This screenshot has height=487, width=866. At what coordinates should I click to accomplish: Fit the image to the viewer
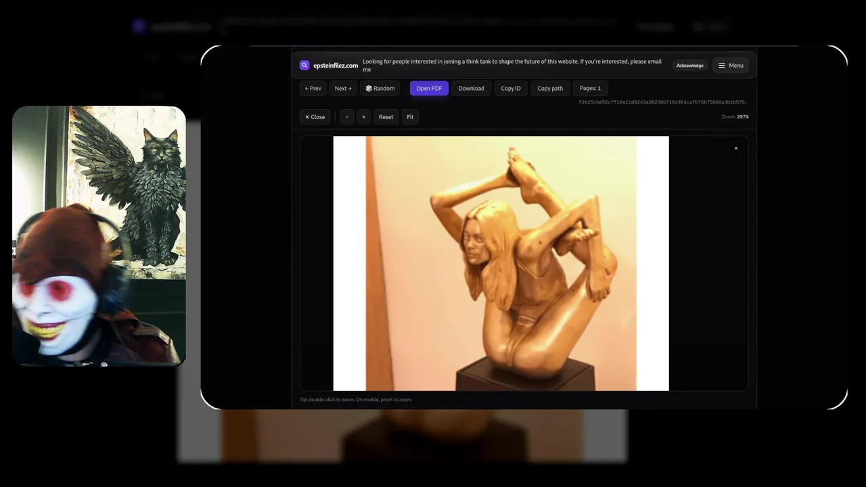[x=410, y=117]
